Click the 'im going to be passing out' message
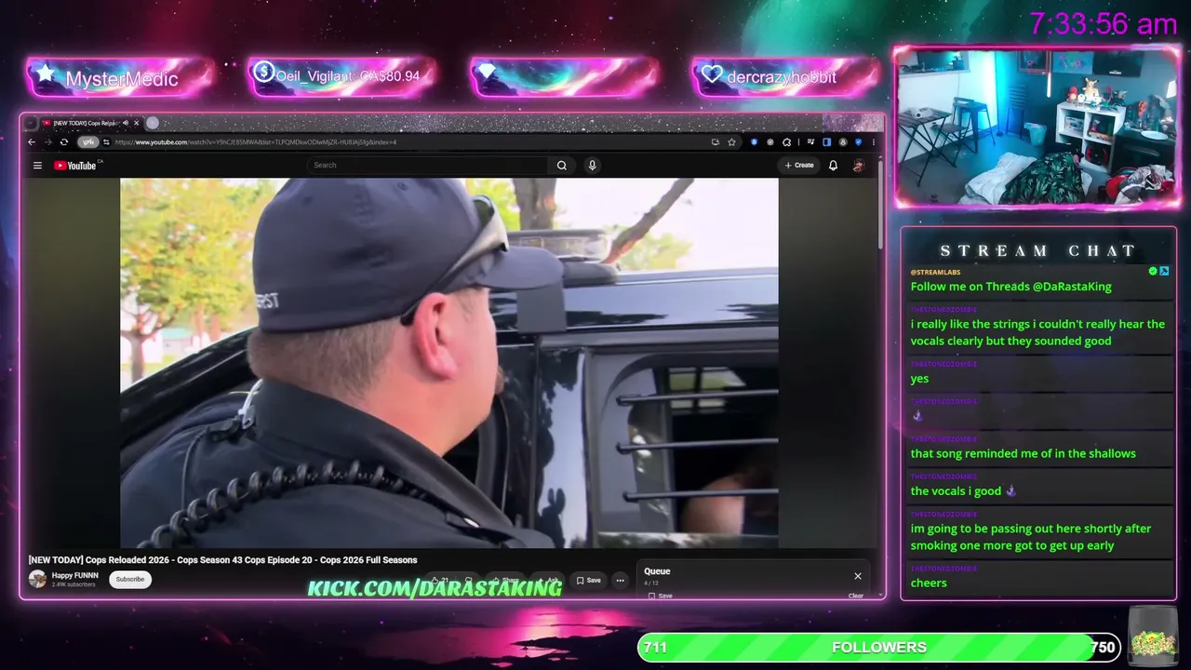The image size is (1191, 670). click(x=1031, y=537)
